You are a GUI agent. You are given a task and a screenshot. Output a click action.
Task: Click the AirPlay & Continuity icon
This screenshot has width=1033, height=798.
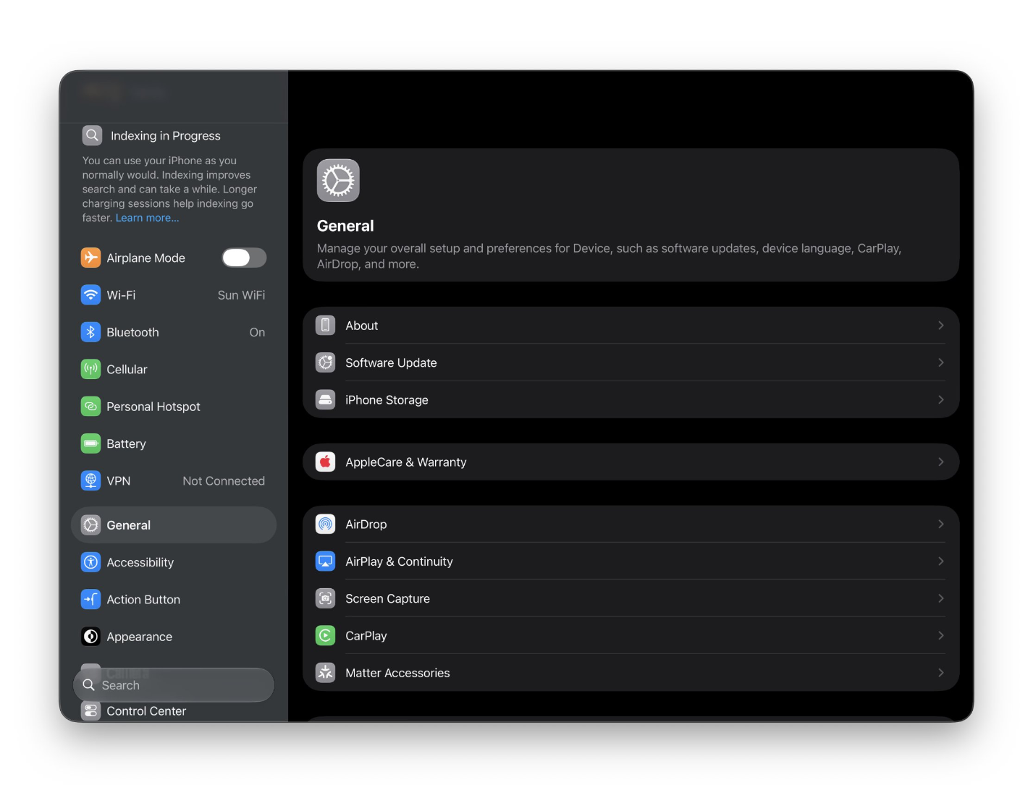point(326,561)
